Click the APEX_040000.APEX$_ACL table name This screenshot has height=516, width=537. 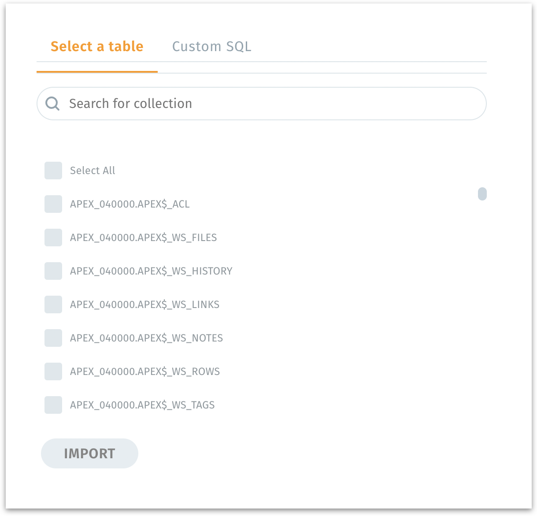[x=130, y=204]
